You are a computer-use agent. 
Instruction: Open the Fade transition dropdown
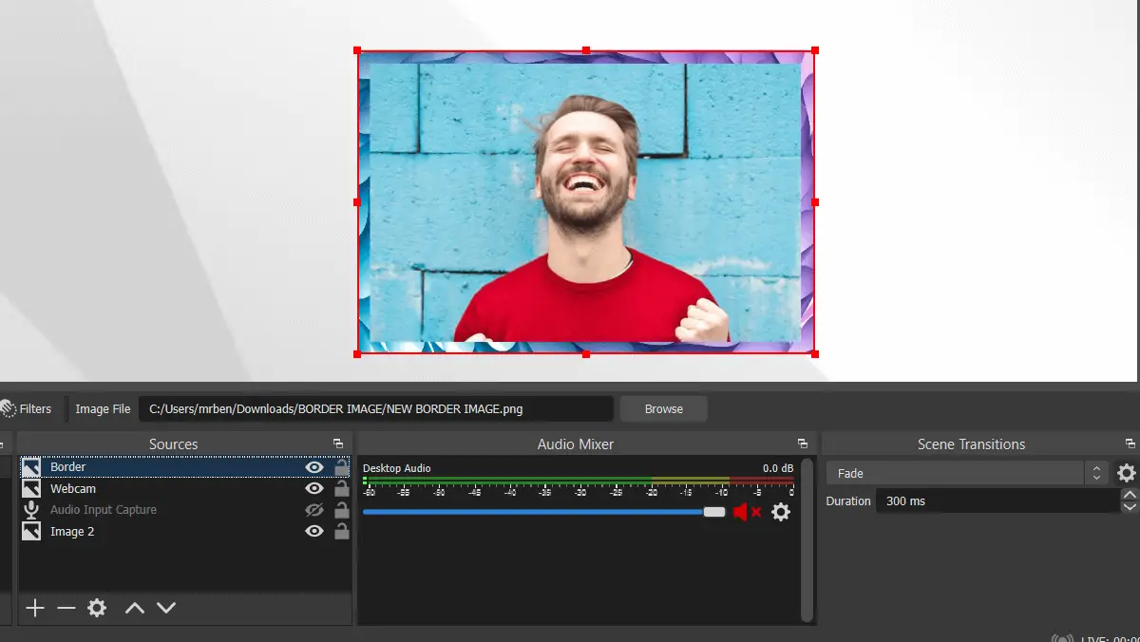[955, 472]
